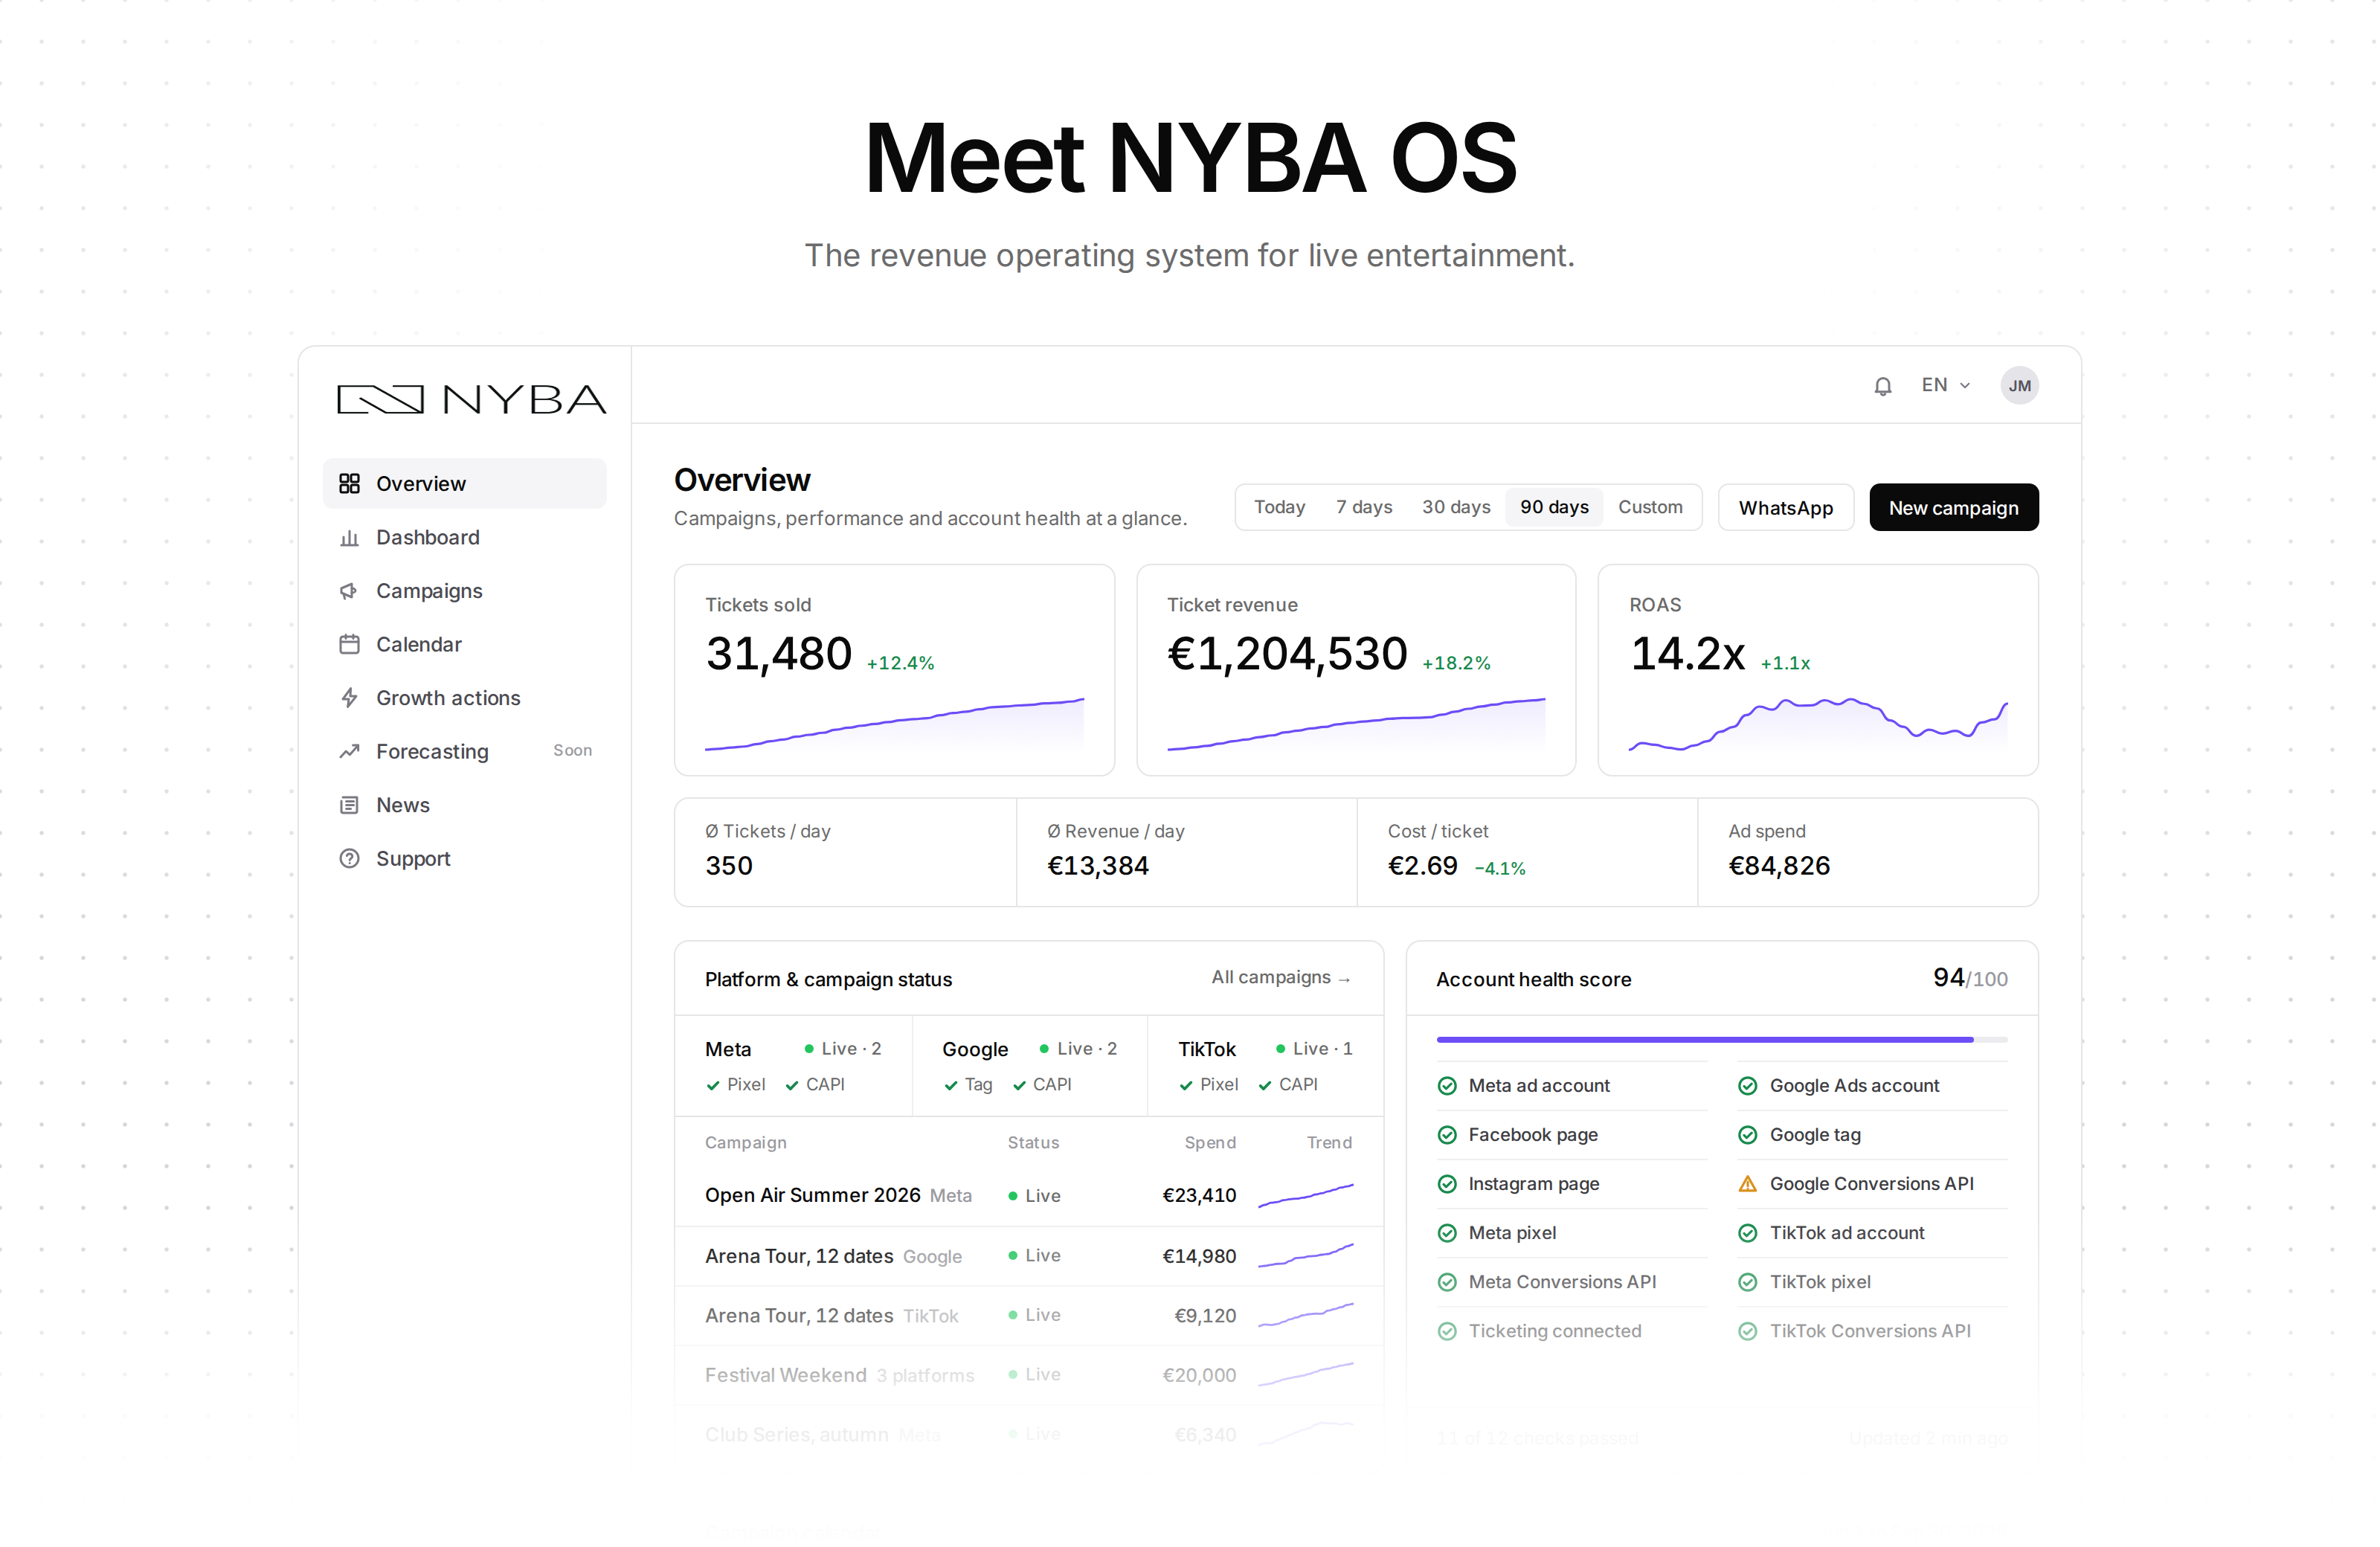Open the Festival Weekend campaign row

1028,1375
